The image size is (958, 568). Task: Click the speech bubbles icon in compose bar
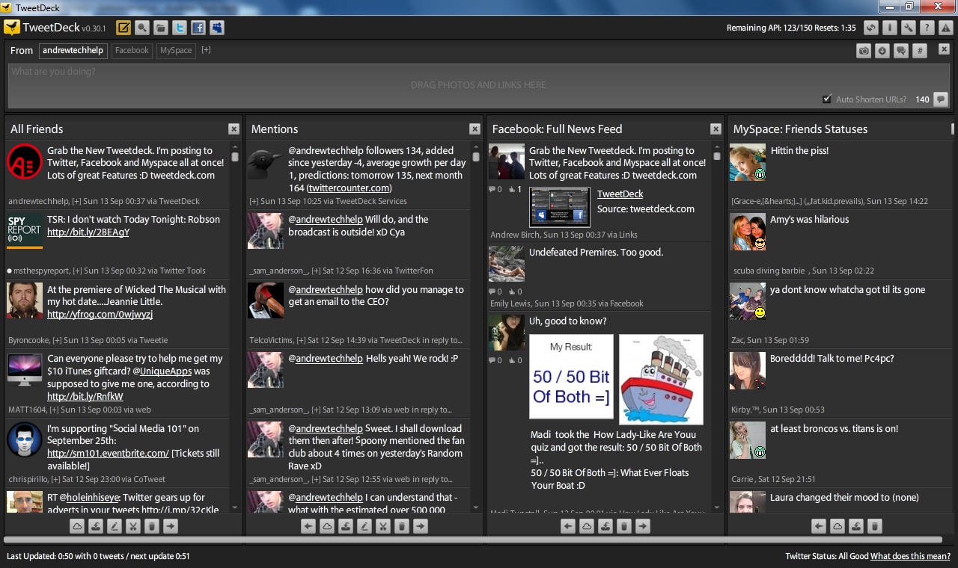(901, 51)
